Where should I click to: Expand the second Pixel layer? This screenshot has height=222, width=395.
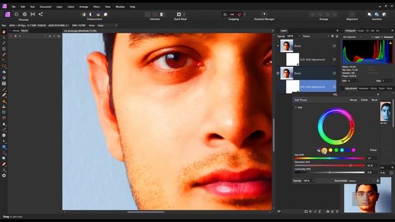(278, 73)
